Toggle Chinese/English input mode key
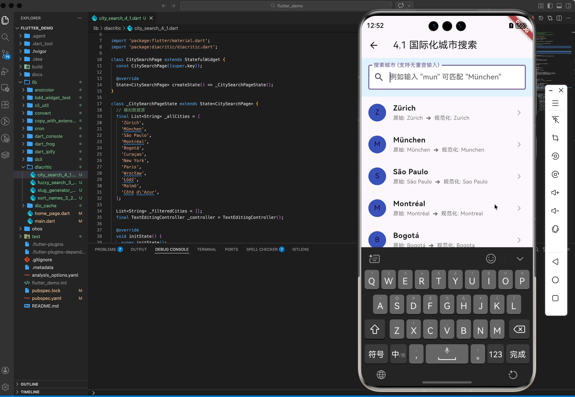Viewport: 575px width, 397px height. tap(399, 354)
